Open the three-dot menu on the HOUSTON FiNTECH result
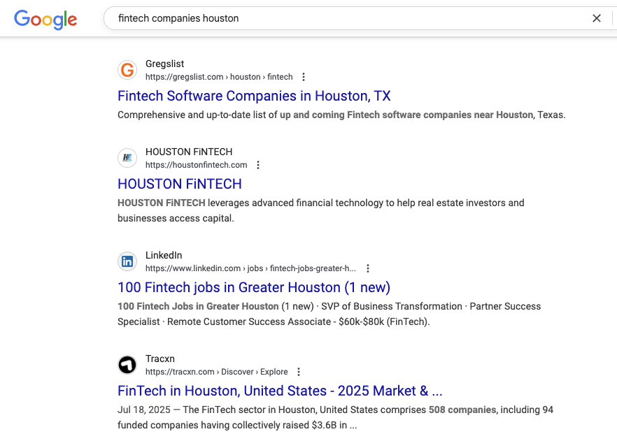This screenshot has width=617, height=448. coord(258,165)
